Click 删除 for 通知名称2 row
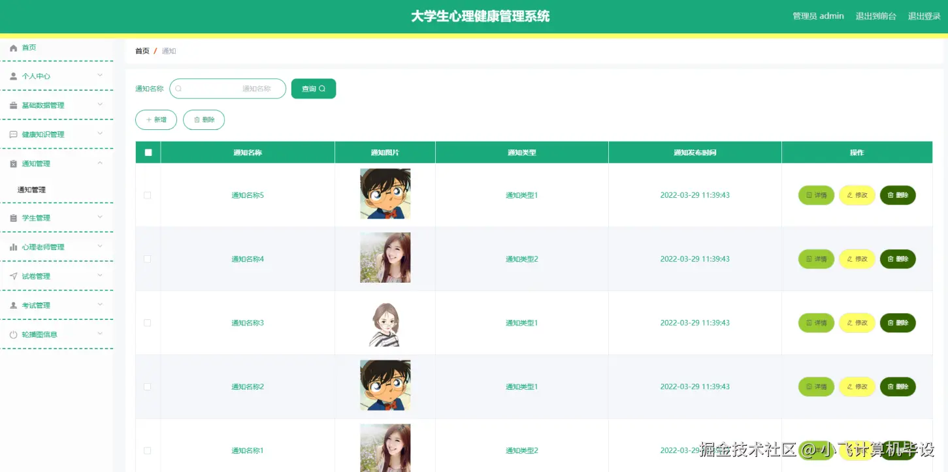948x472 pixels. (898, 387)
